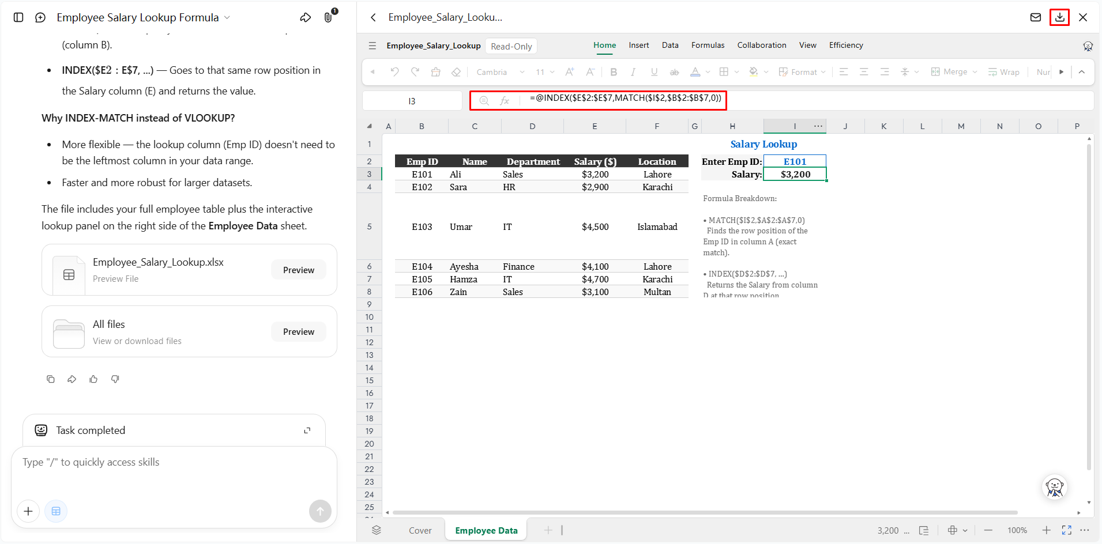Screen dimensions: 1102x544
Task: Center cell text horizontally
Action: [x=864, y=72]
